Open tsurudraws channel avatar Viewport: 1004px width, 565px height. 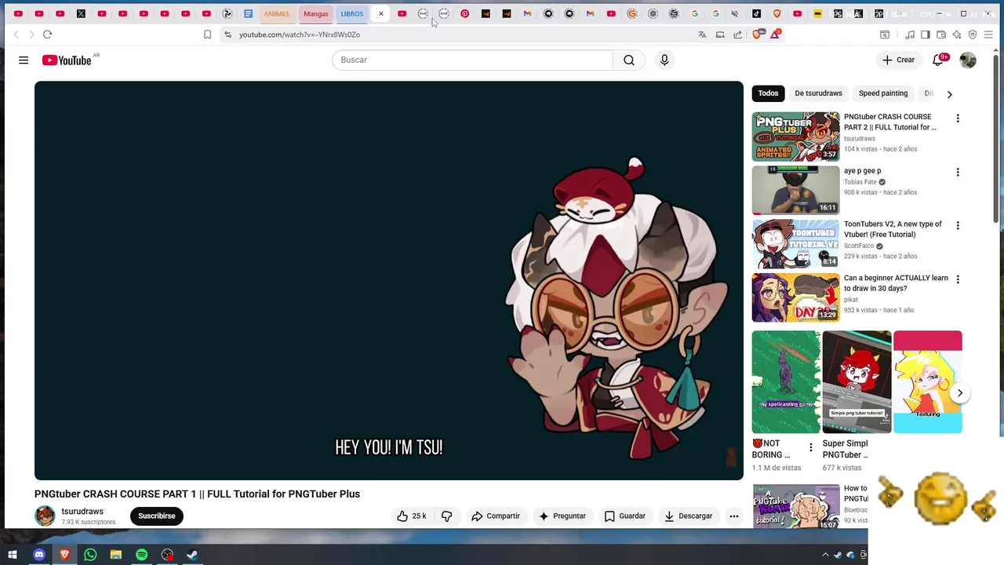tap(45, 516)
